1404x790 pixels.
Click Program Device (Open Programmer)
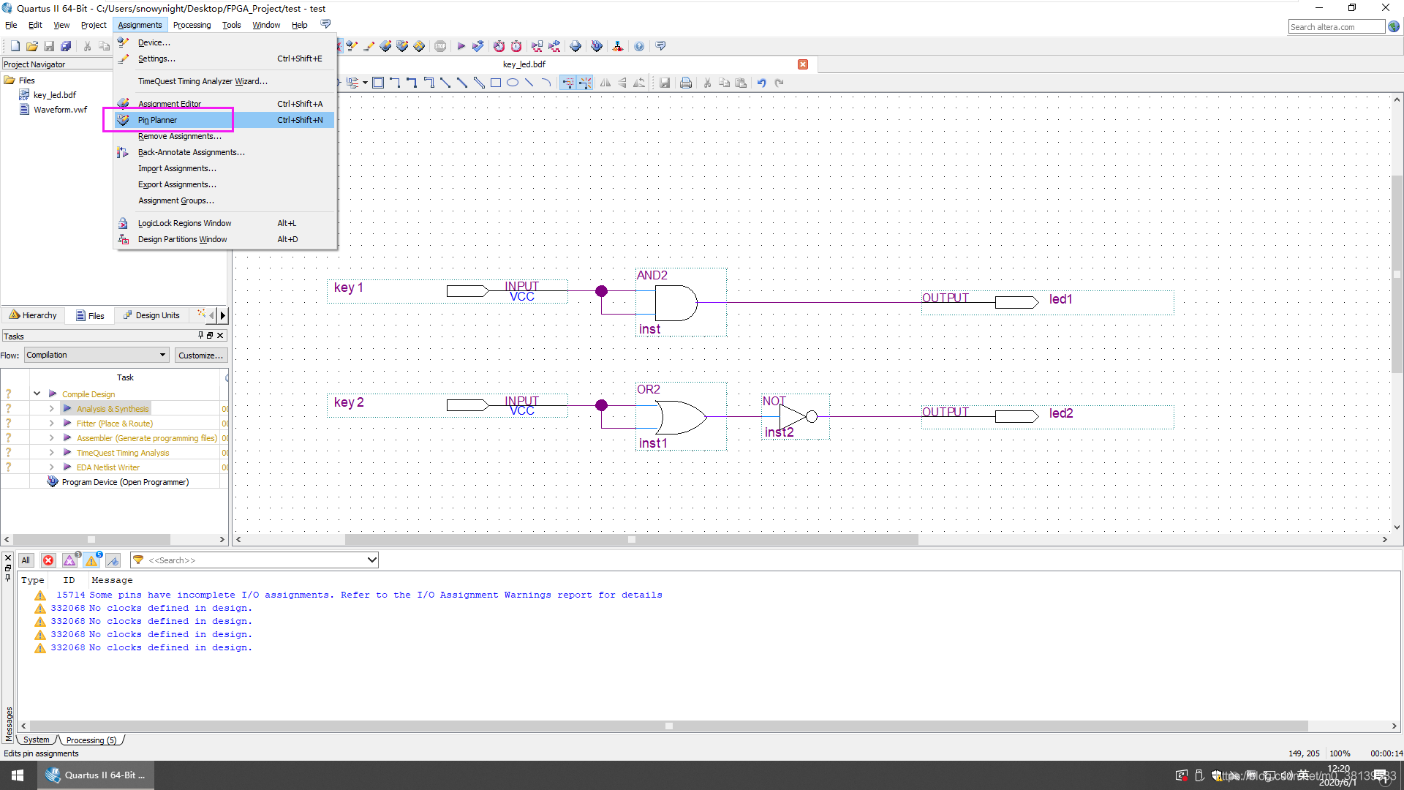125,482
